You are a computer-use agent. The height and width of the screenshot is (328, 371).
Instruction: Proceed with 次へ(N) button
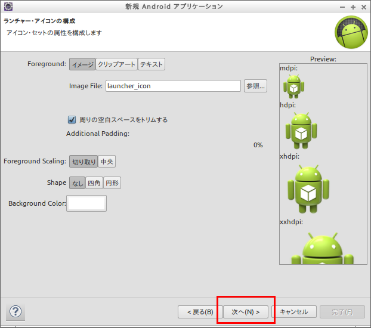(x=246, y=312)
